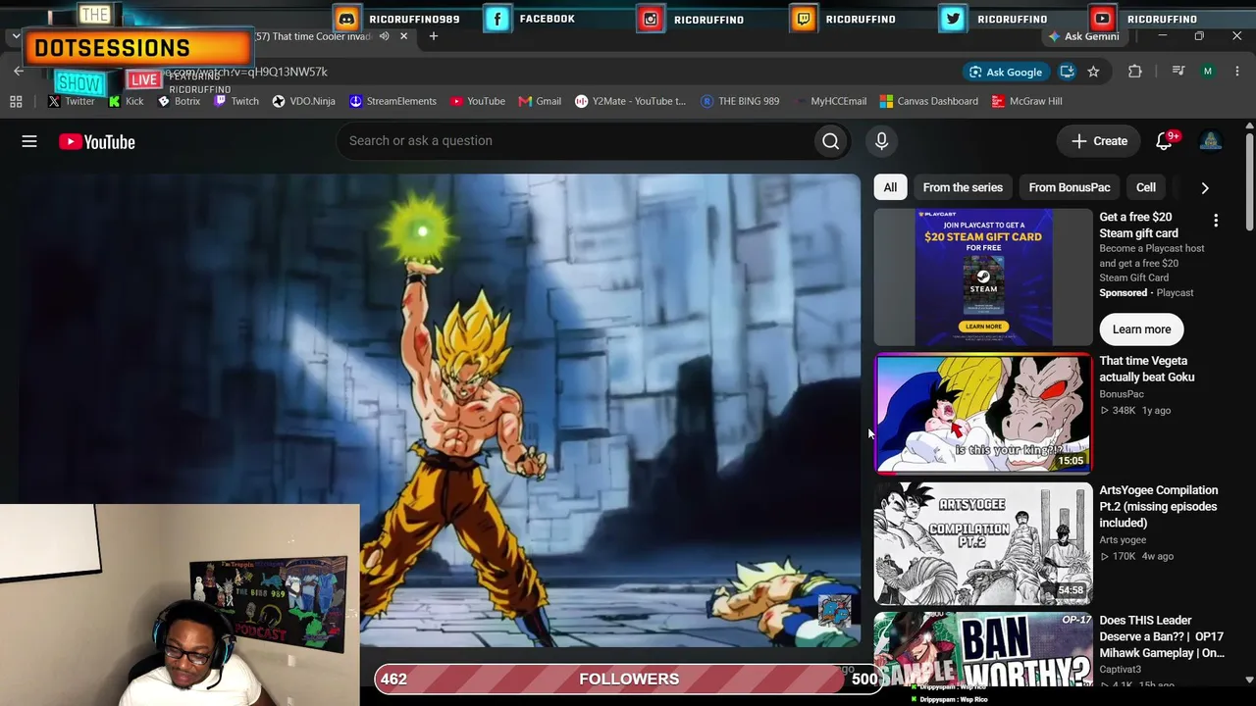This screenshot has height=706, width=1256.
Task: Open the MyHCCEmail bookmark
Action: 830,101
